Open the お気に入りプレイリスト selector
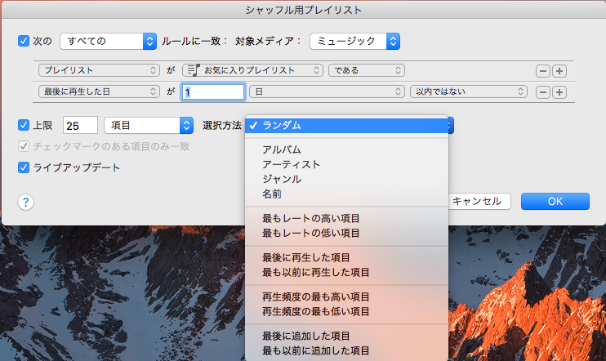Viewport: 606px width, 361px height. pyautogui.click(x=252, y=71)
